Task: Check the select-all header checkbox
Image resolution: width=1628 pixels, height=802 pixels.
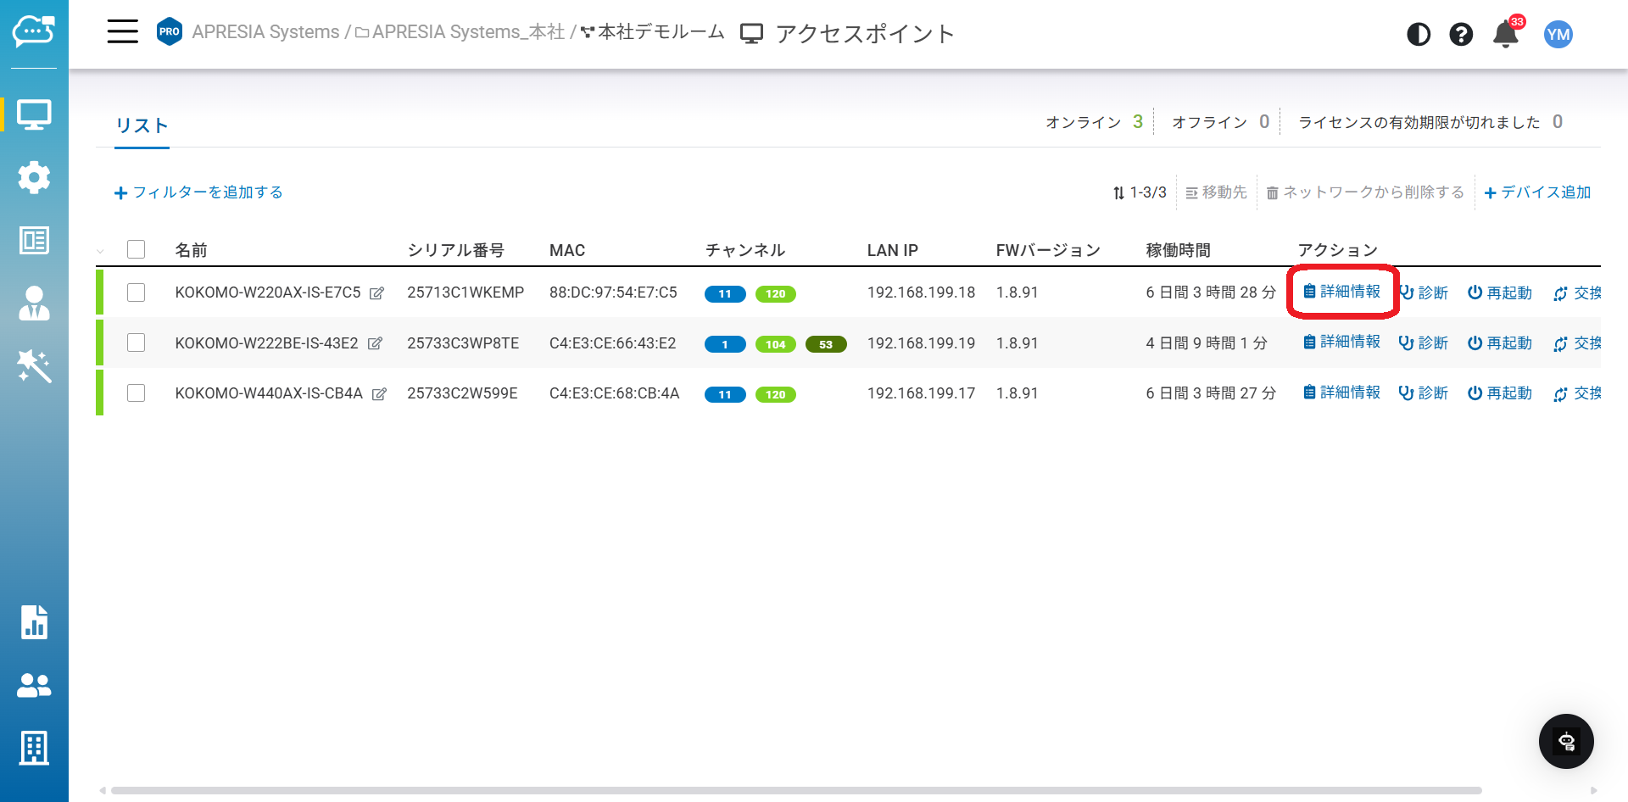Action: tap(136, 249)
